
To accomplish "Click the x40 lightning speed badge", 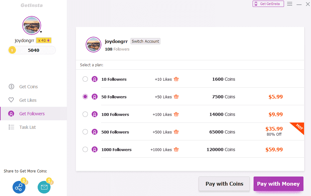I will click(x=44, y=40).
